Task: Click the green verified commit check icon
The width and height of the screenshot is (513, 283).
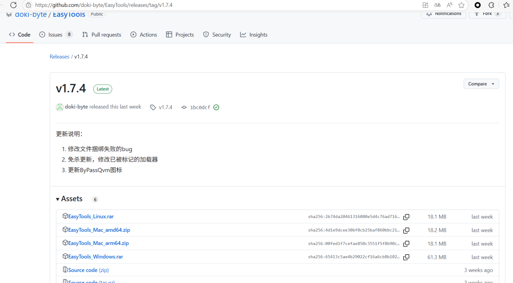Action: (216, 107)
